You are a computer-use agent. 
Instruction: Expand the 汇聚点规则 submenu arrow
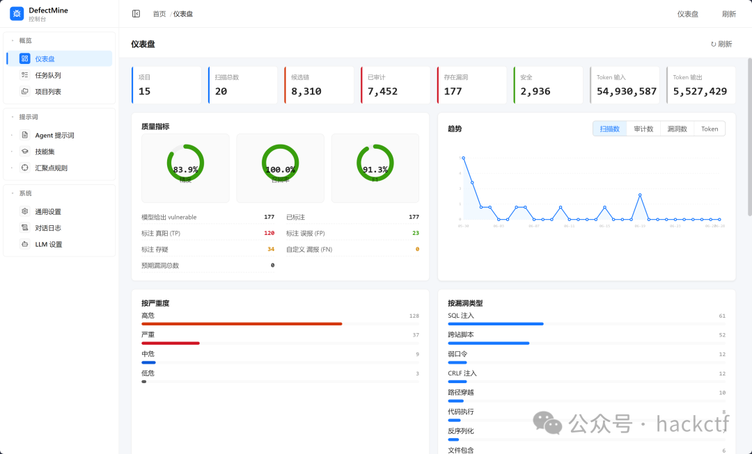[x=12, y=168]
